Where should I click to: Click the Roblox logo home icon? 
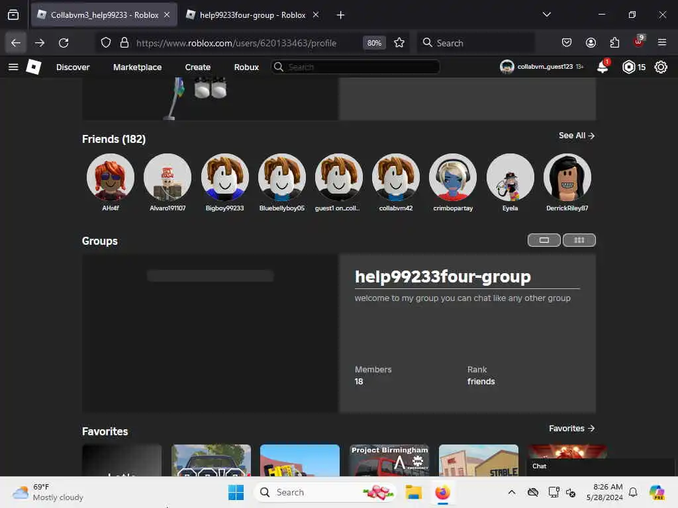tap(34, 67)
